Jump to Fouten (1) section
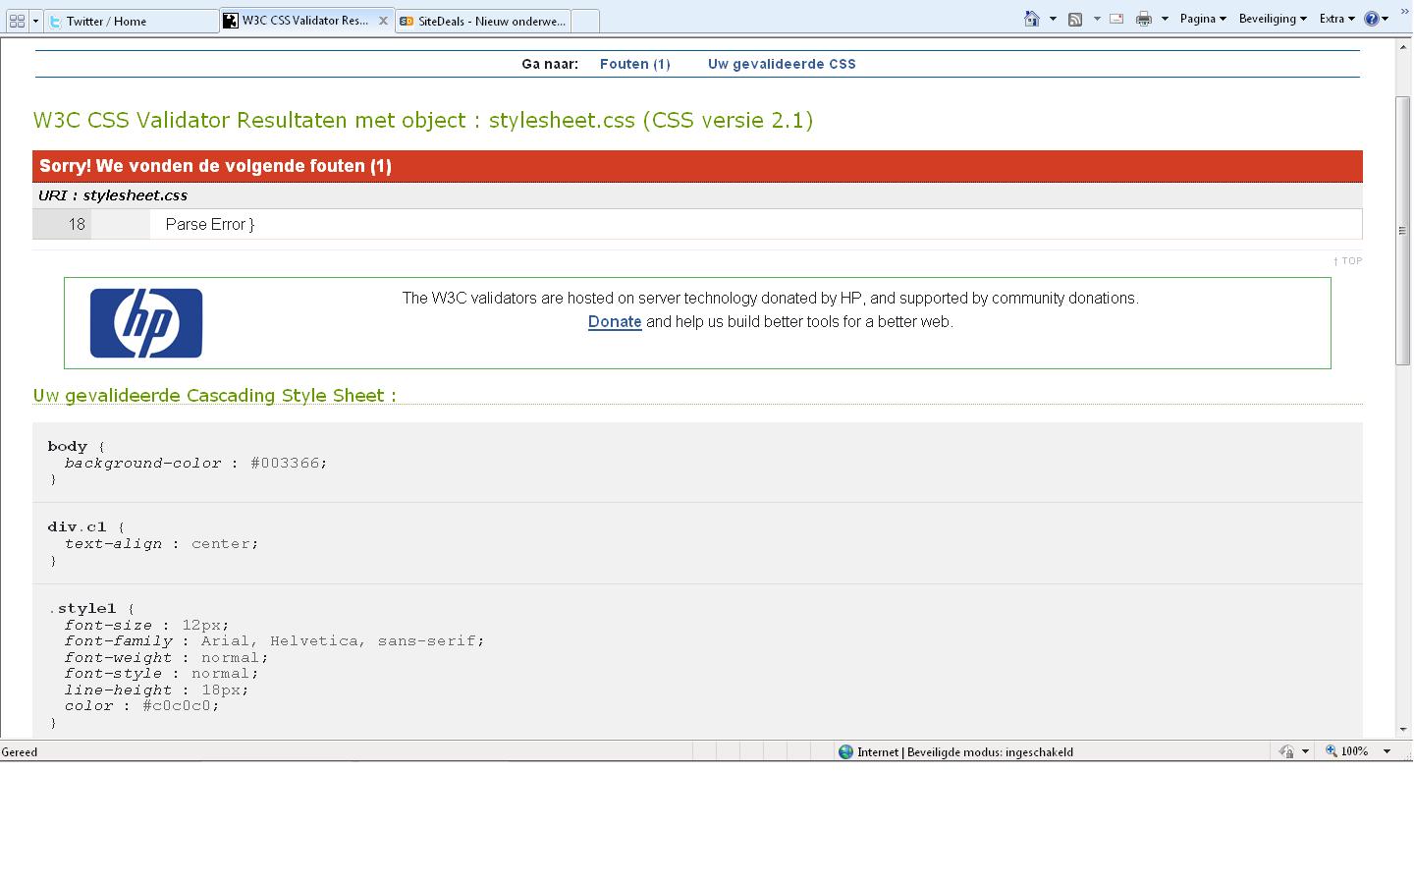Viewport: 1414px width, 884px height. pyautogui.click(x=635, y=64)
